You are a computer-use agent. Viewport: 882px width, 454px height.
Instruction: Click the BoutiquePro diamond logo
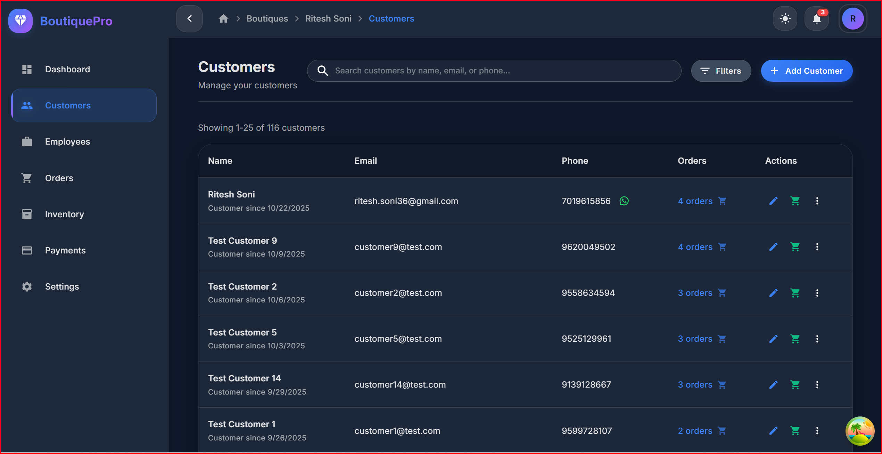tap(20, 21)
